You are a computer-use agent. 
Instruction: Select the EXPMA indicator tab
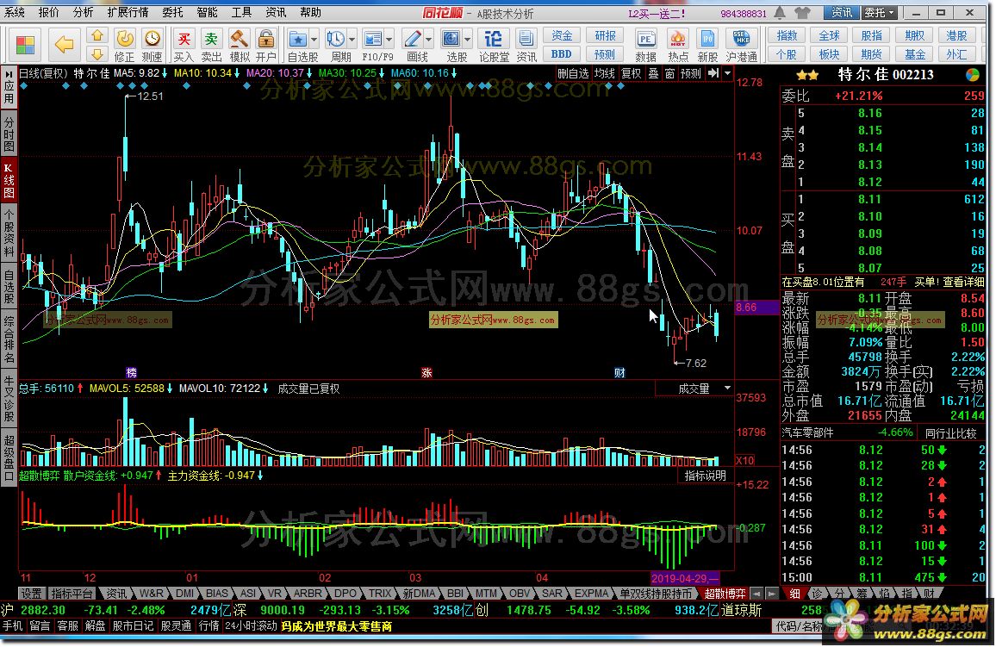click(591, 594)
